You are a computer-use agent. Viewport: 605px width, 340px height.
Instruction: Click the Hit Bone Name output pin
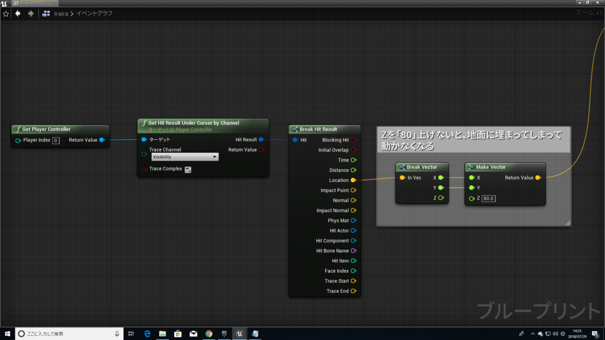click(x=353, y=250)
